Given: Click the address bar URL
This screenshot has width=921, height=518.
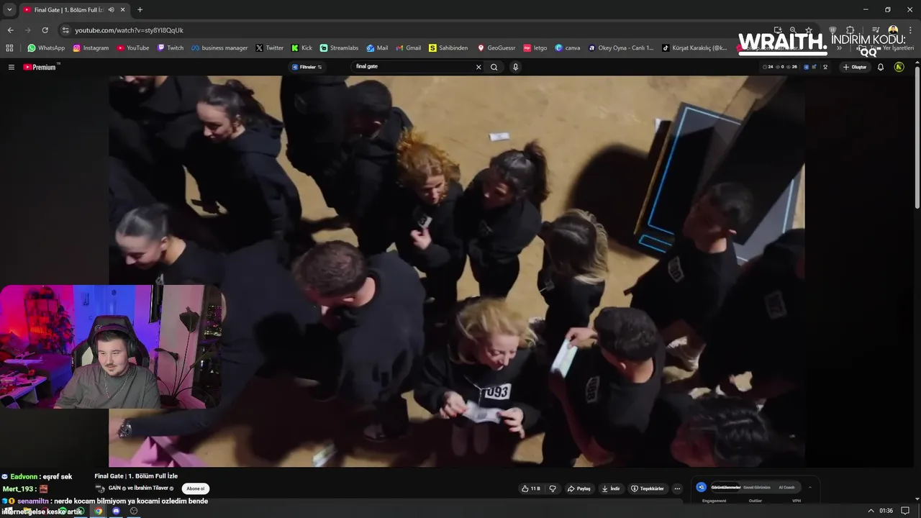Looking at the screenshot, I should 130,30.
